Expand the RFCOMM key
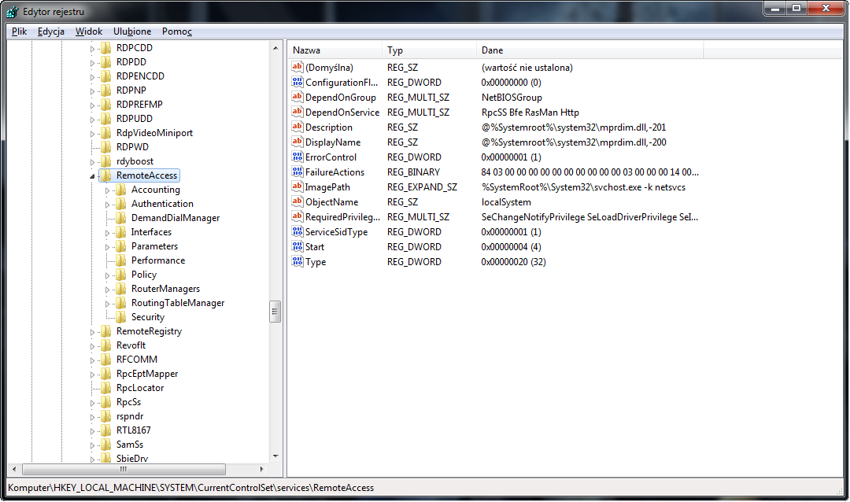 (92, 360)
